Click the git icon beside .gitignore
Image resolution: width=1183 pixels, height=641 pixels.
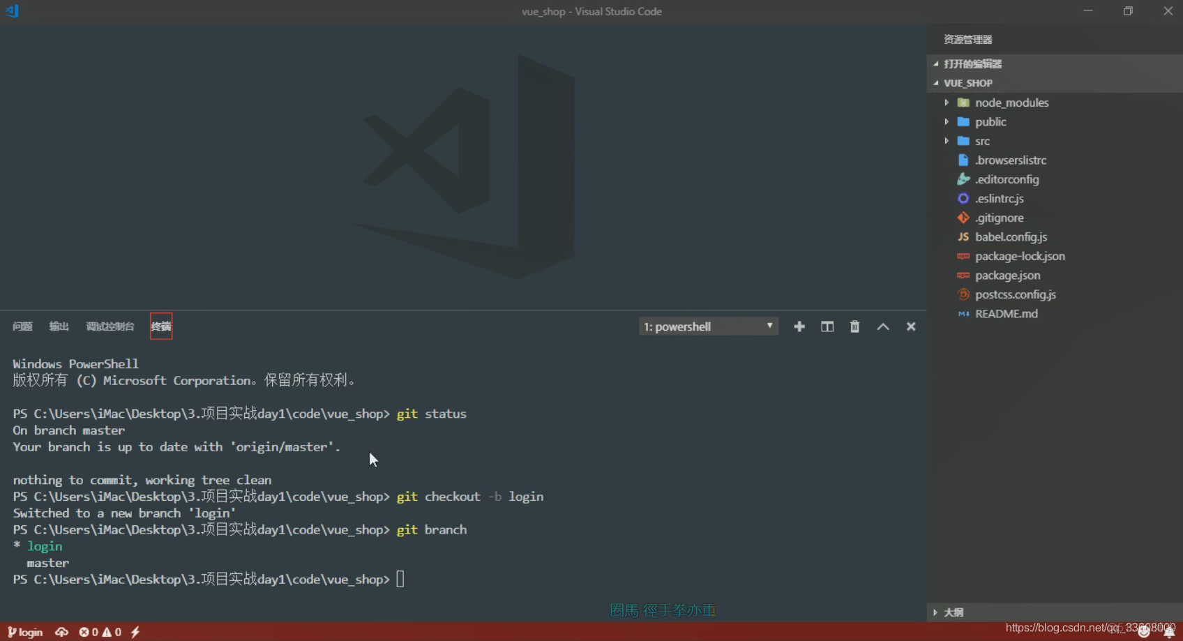coord(963,218)
